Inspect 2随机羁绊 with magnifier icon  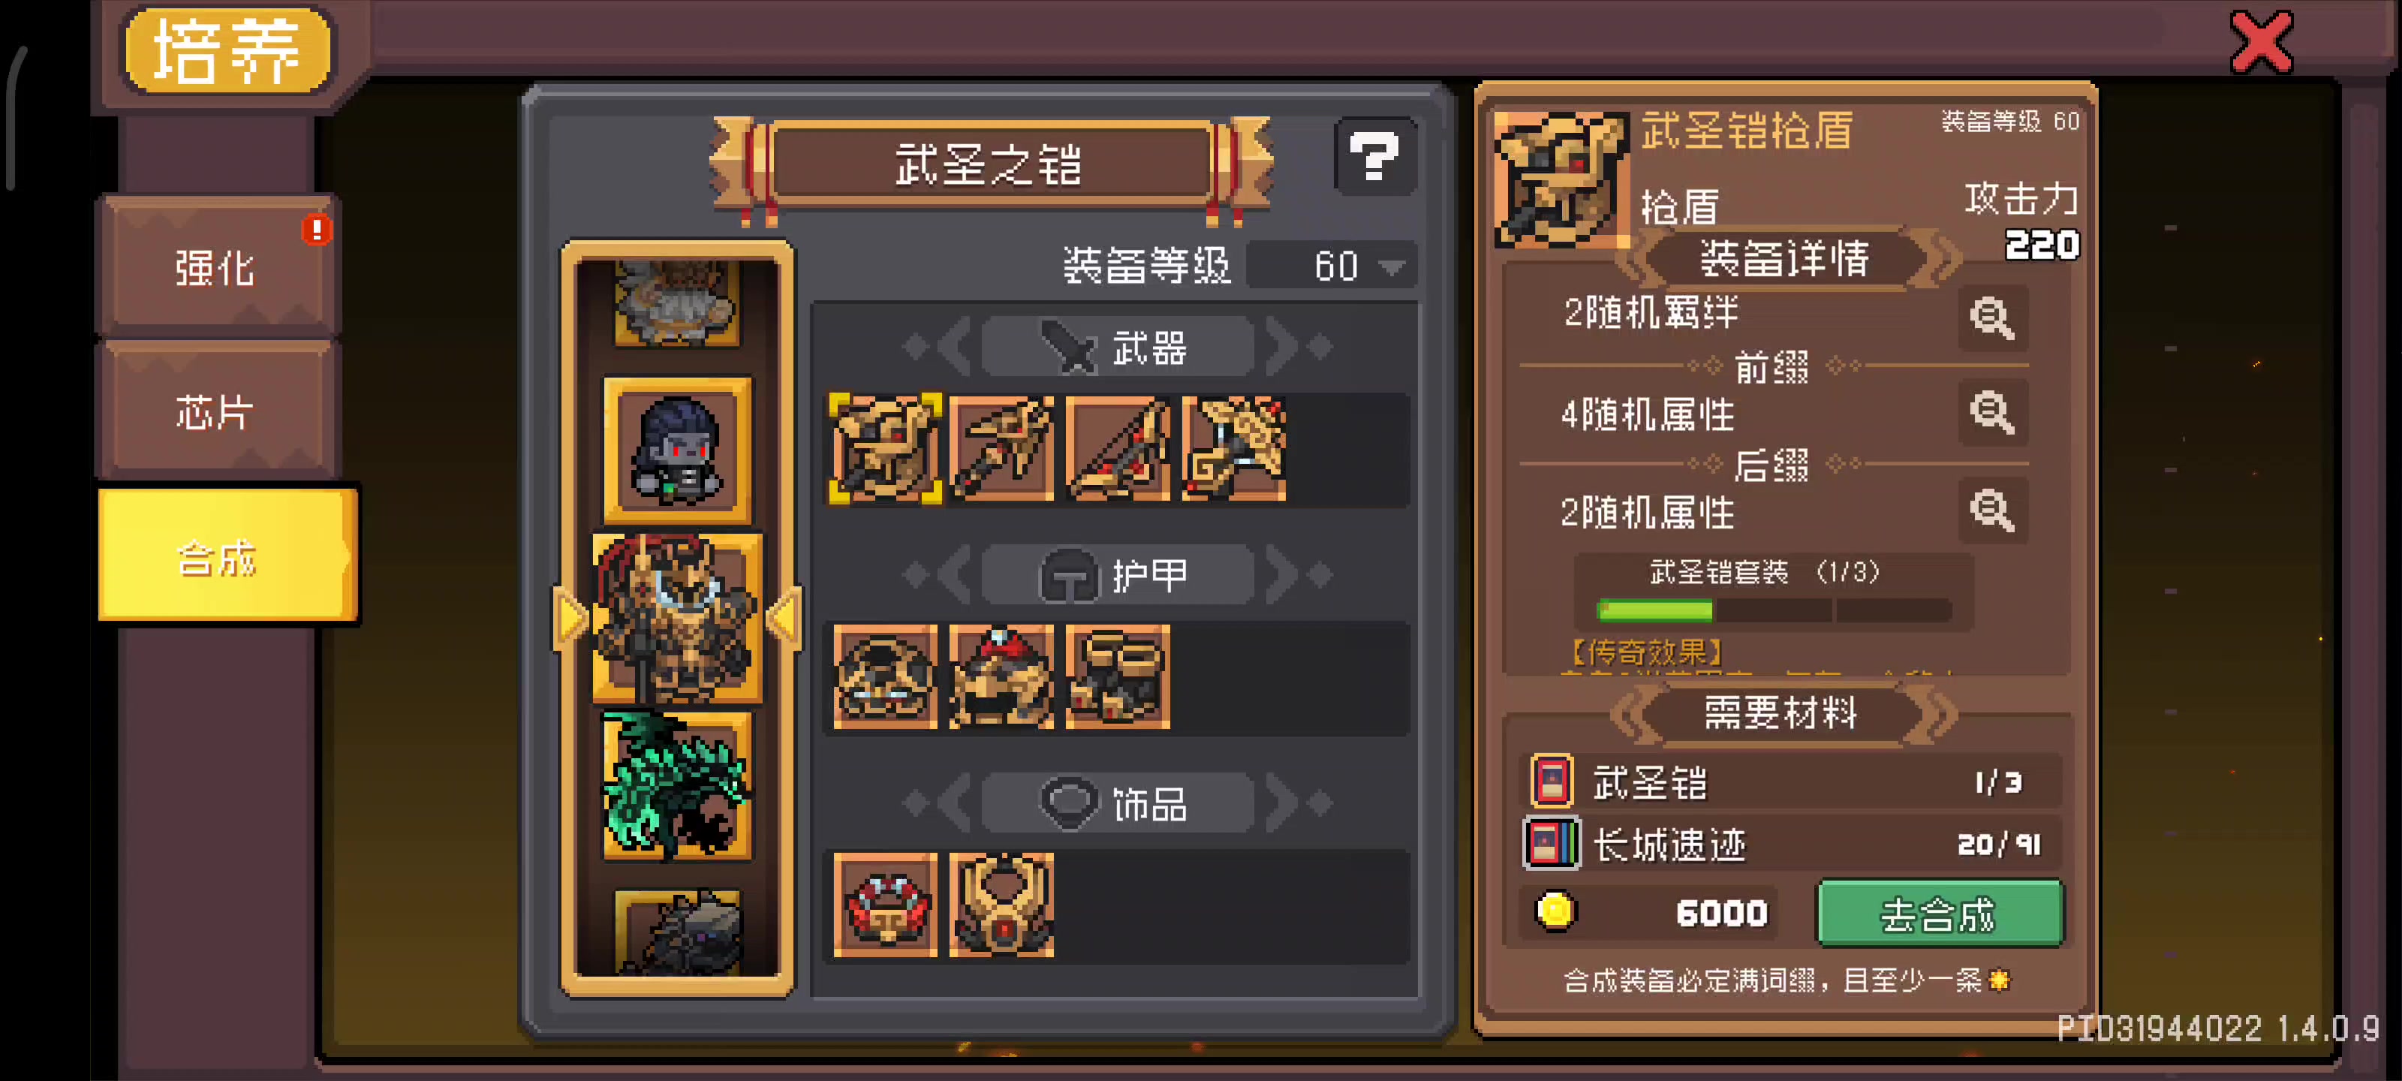click(1991, 317)
